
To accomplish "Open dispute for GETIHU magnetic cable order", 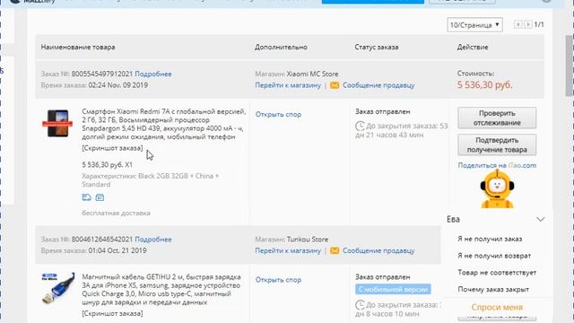I will (278, 280).
